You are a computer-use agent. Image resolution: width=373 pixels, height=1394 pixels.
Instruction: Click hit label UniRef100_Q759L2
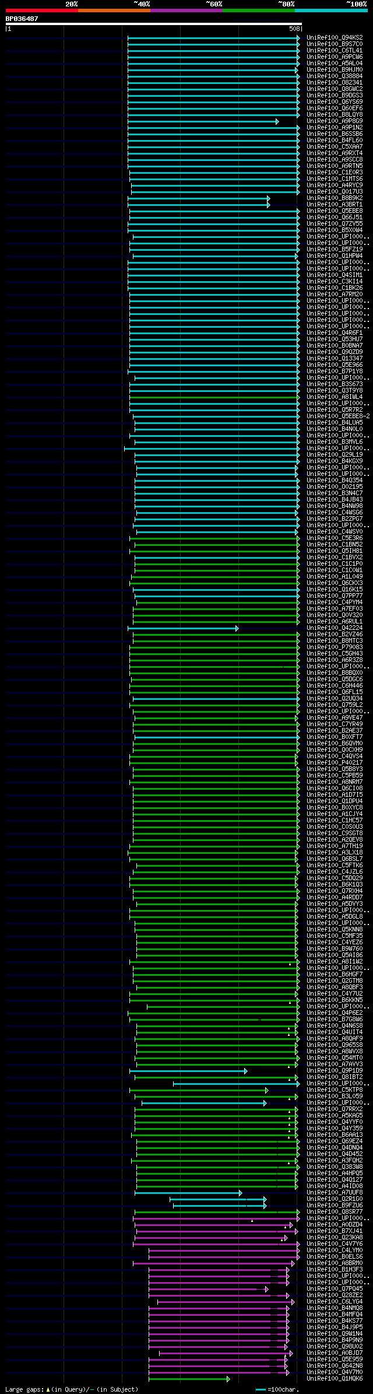pyautogui.click(x=335, y=705)
